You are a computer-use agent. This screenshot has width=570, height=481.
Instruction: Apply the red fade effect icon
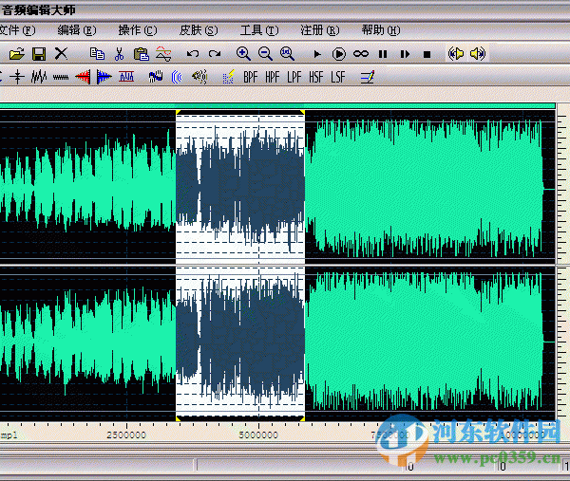pos(84,77)
